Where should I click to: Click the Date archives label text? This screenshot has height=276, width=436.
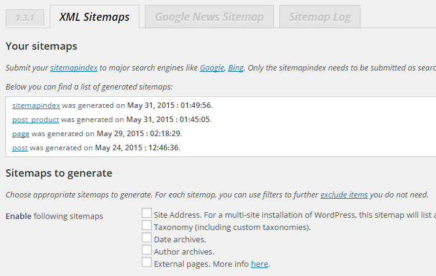[180, 239]
